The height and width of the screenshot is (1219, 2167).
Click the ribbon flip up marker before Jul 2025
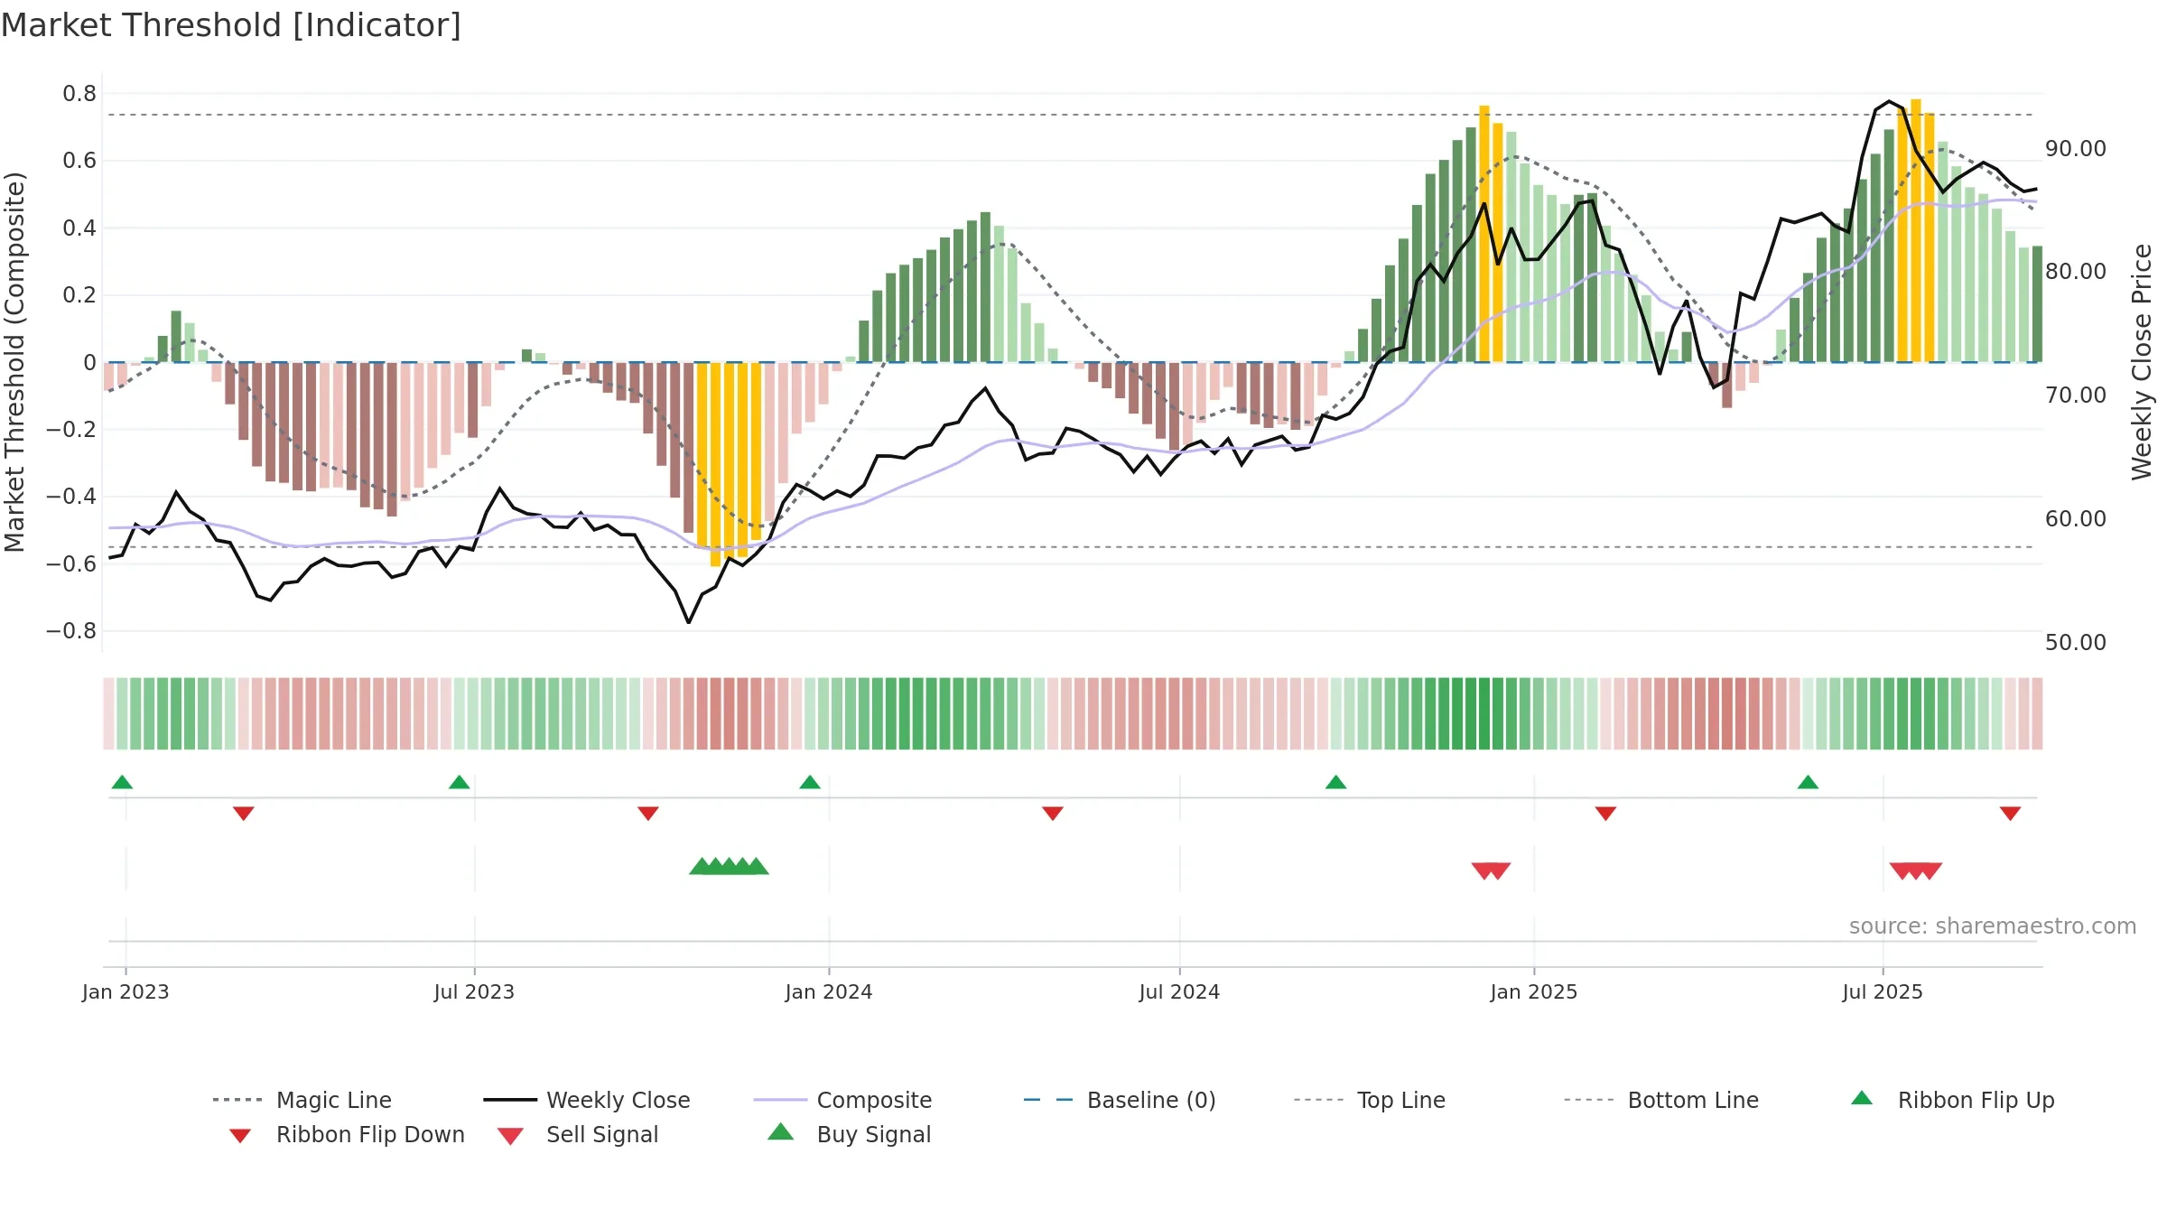coord(1808,782)
